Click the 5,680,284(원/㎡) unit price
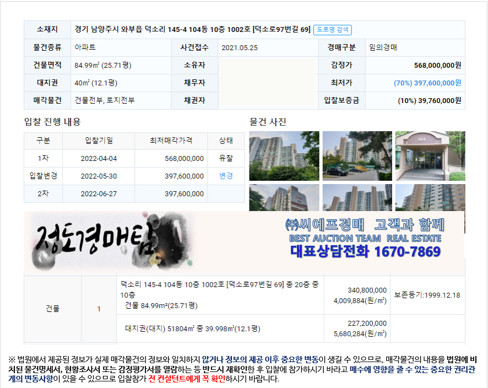488x388 pixels. 360,334
